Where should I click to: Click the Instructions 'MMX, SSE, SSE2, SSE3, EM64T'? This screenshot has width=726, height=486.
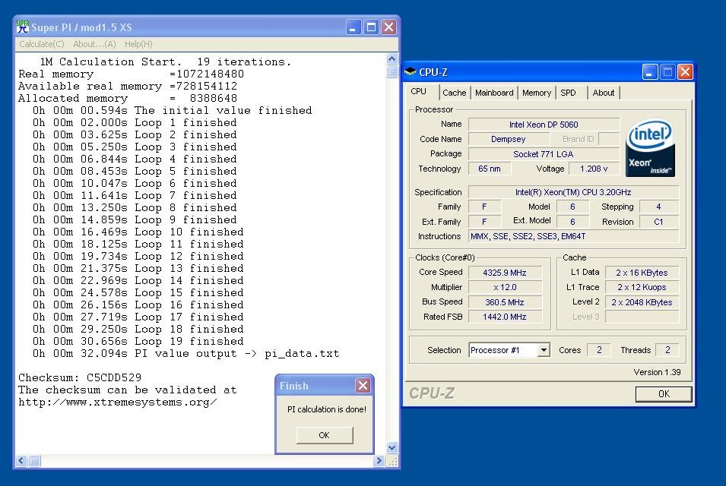point(573,236)
